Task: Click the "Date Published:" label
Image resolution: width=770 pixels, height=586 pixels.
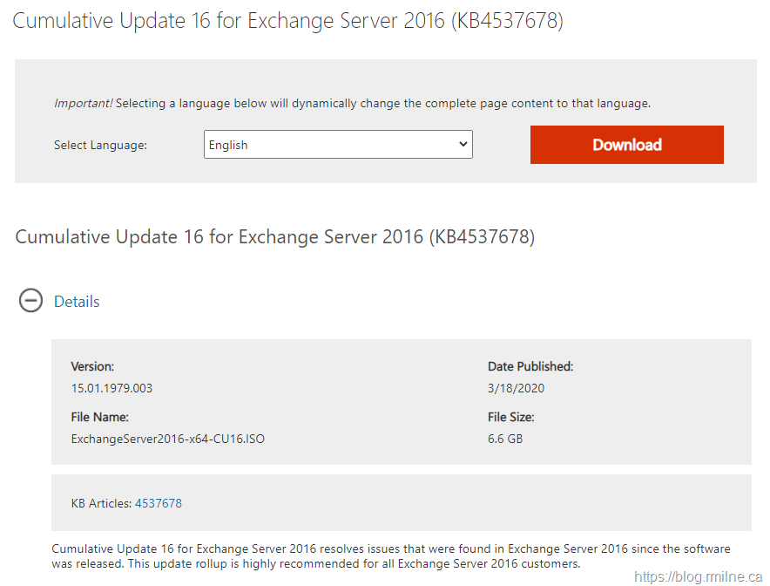Action: tap(530, 366)
